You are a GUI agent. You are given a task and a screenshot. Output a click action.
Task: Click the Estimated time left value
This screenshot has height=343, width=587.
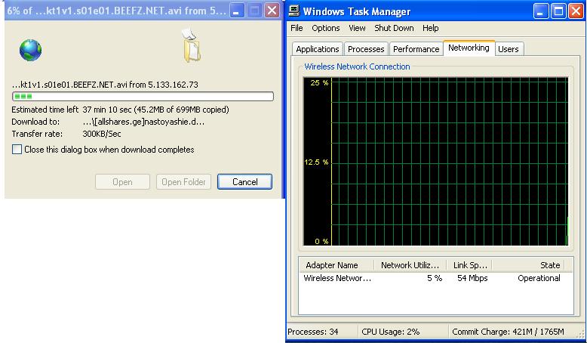(155, 110)
